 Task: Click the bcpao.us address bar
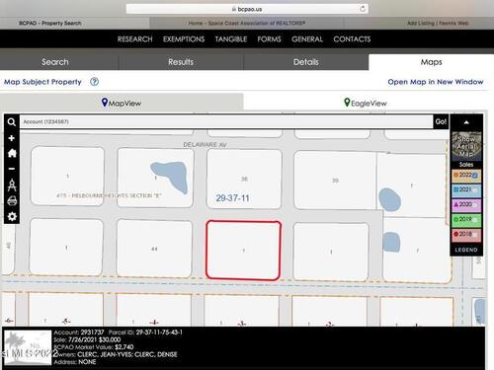[247, 9]
